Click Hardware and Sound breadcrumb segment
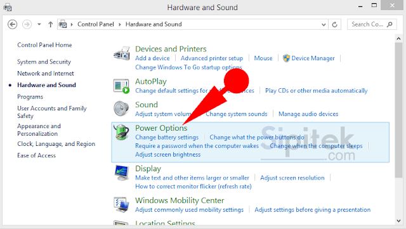The height and width of the screenshot is (229, 406). coord(154,24)
